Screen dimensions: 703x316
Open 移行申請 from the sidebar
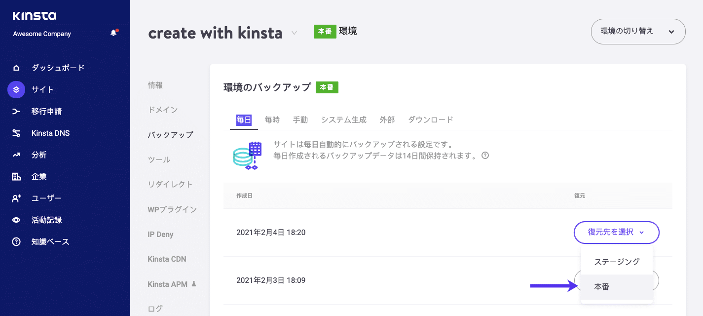coord(15,111)
